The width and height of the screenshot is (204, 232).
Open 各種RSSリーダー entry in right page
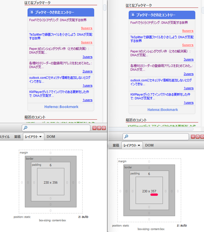[x=162, y=68]
